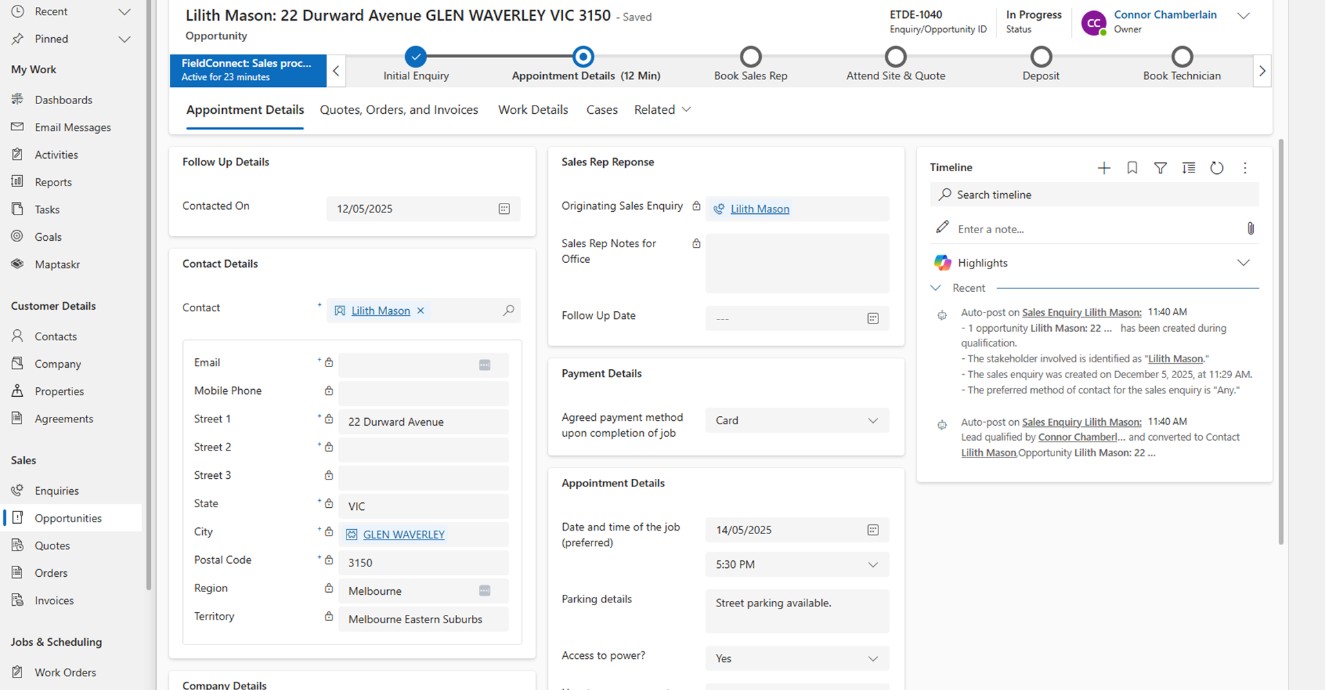Open Agreed payment method dropdown
The width and height of the screenshot is (1325, 690).
coord(797,421)
